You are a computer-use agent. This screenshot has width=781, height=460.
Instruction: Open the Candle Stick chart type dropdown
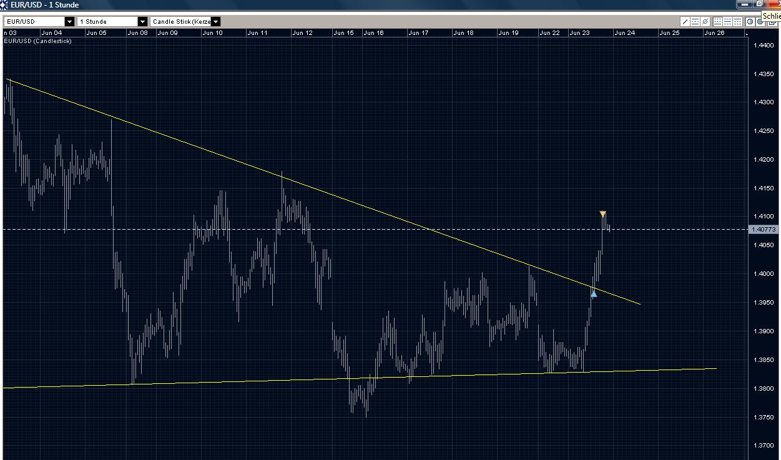tap(215, 22)
